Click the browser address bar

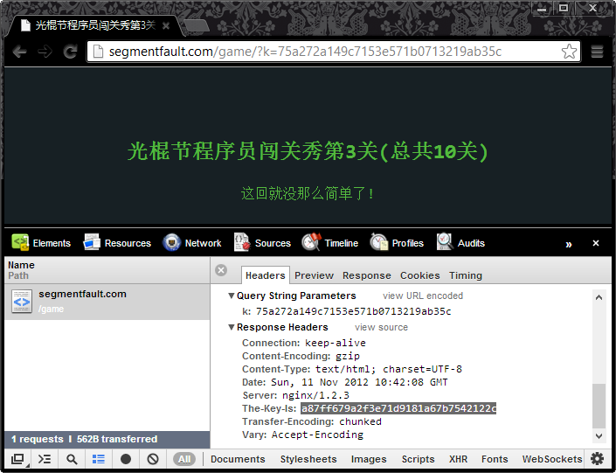(x=323, y=52)
